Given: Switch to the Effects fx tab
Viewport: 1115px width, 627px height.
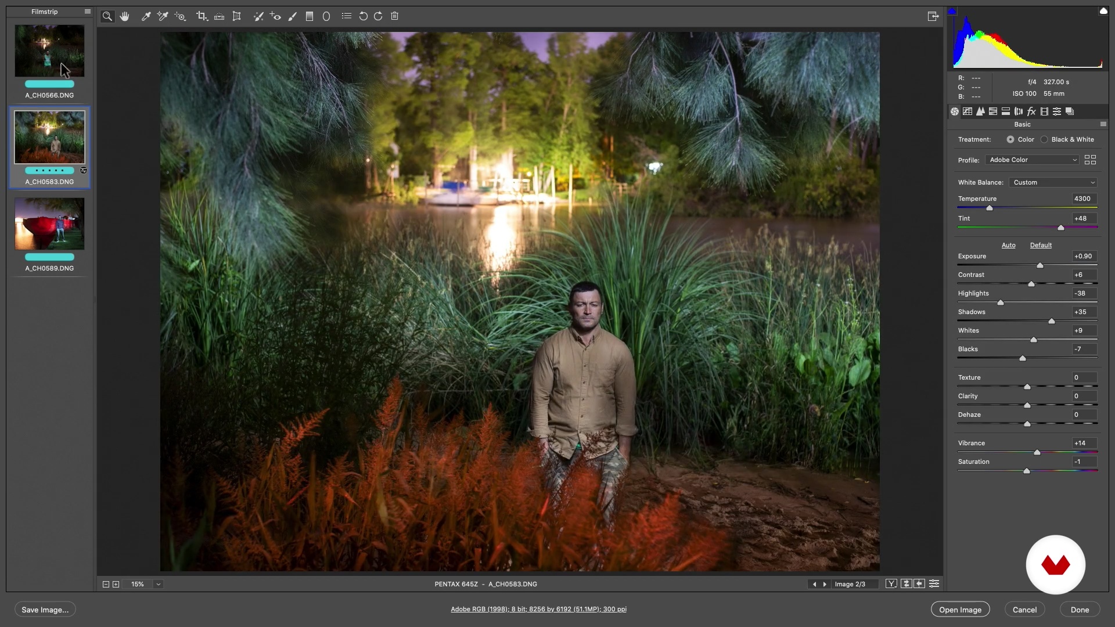Looking at the screenshot, I should point(1031,111).
